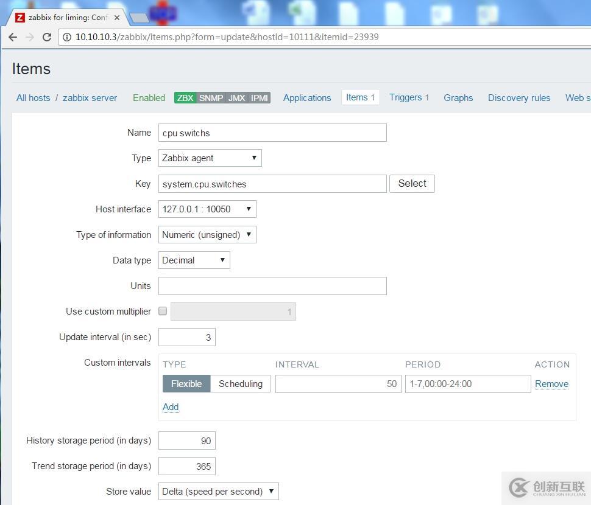Click the Name field with cpu switchs

click(272, 133)
